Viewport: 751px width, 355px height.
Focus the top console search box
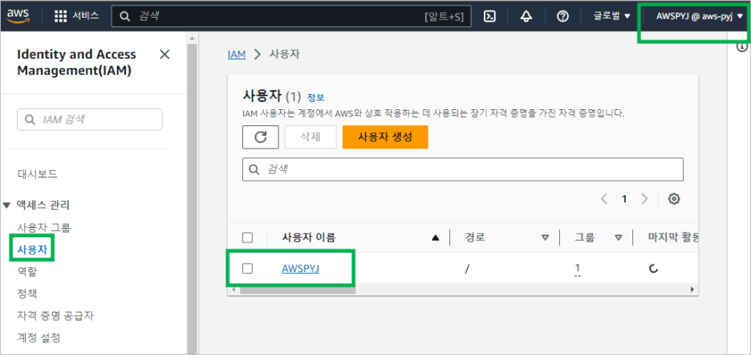291,16
